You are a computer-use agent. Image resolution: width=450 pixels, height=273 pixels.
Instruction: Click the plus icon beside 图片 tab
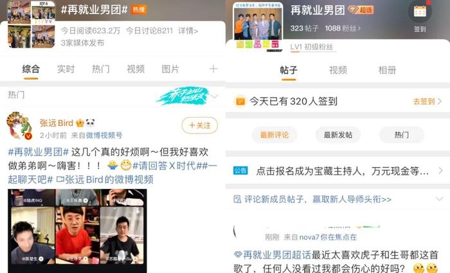pos(213,69)
